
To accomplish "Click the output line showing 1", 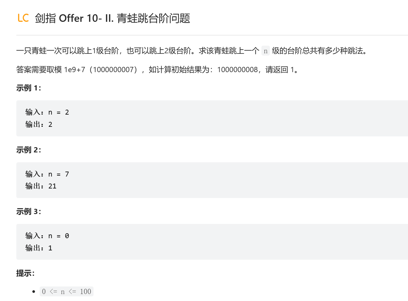I will [x=39, y=248].
